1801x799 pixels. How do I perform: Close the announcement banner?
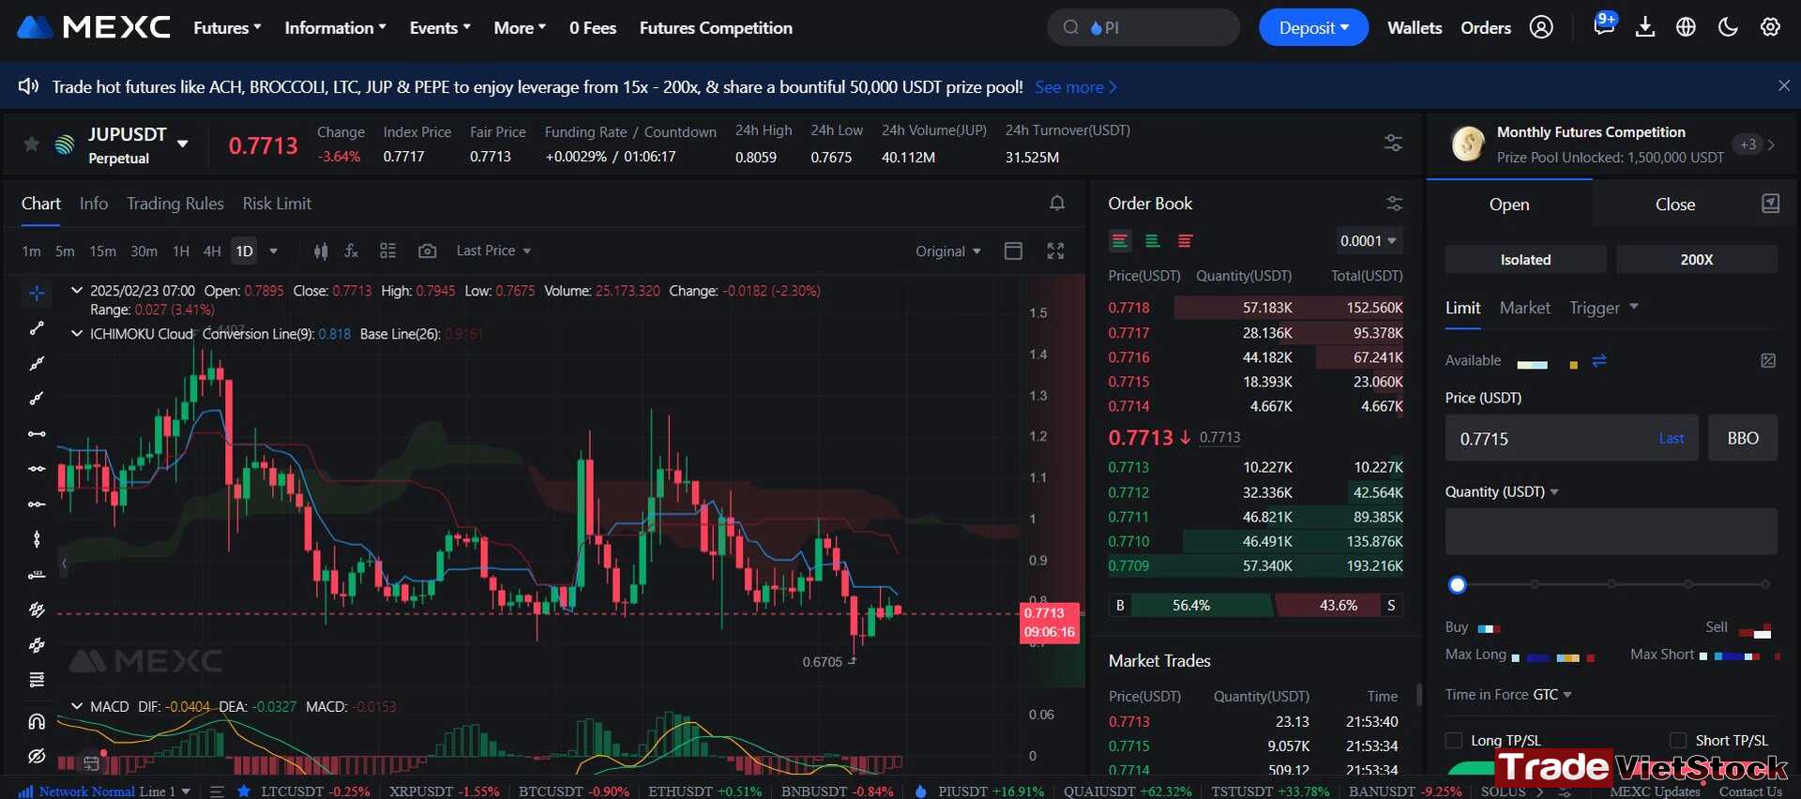[1784, 86]
